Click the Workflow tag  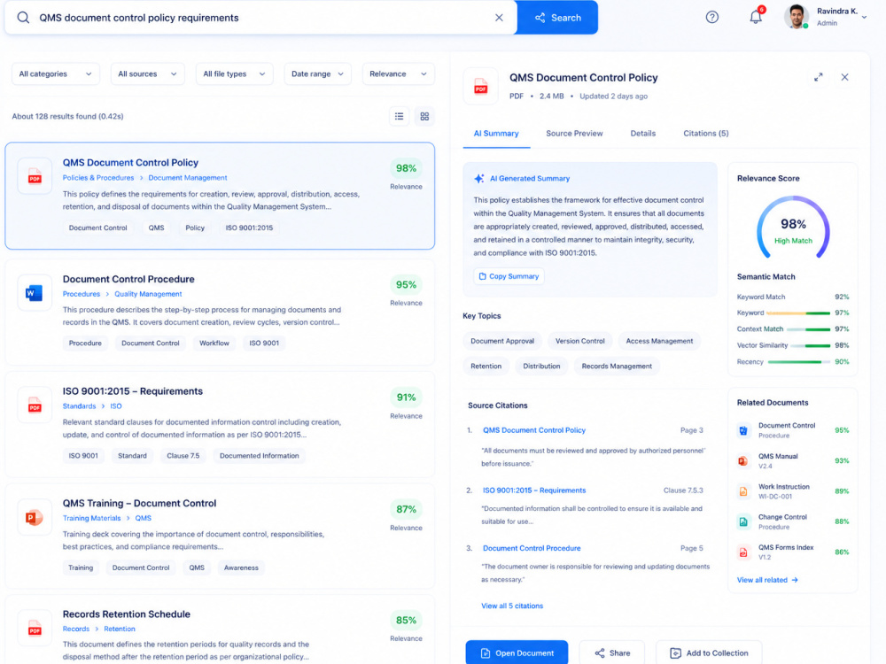coord(214,344)
